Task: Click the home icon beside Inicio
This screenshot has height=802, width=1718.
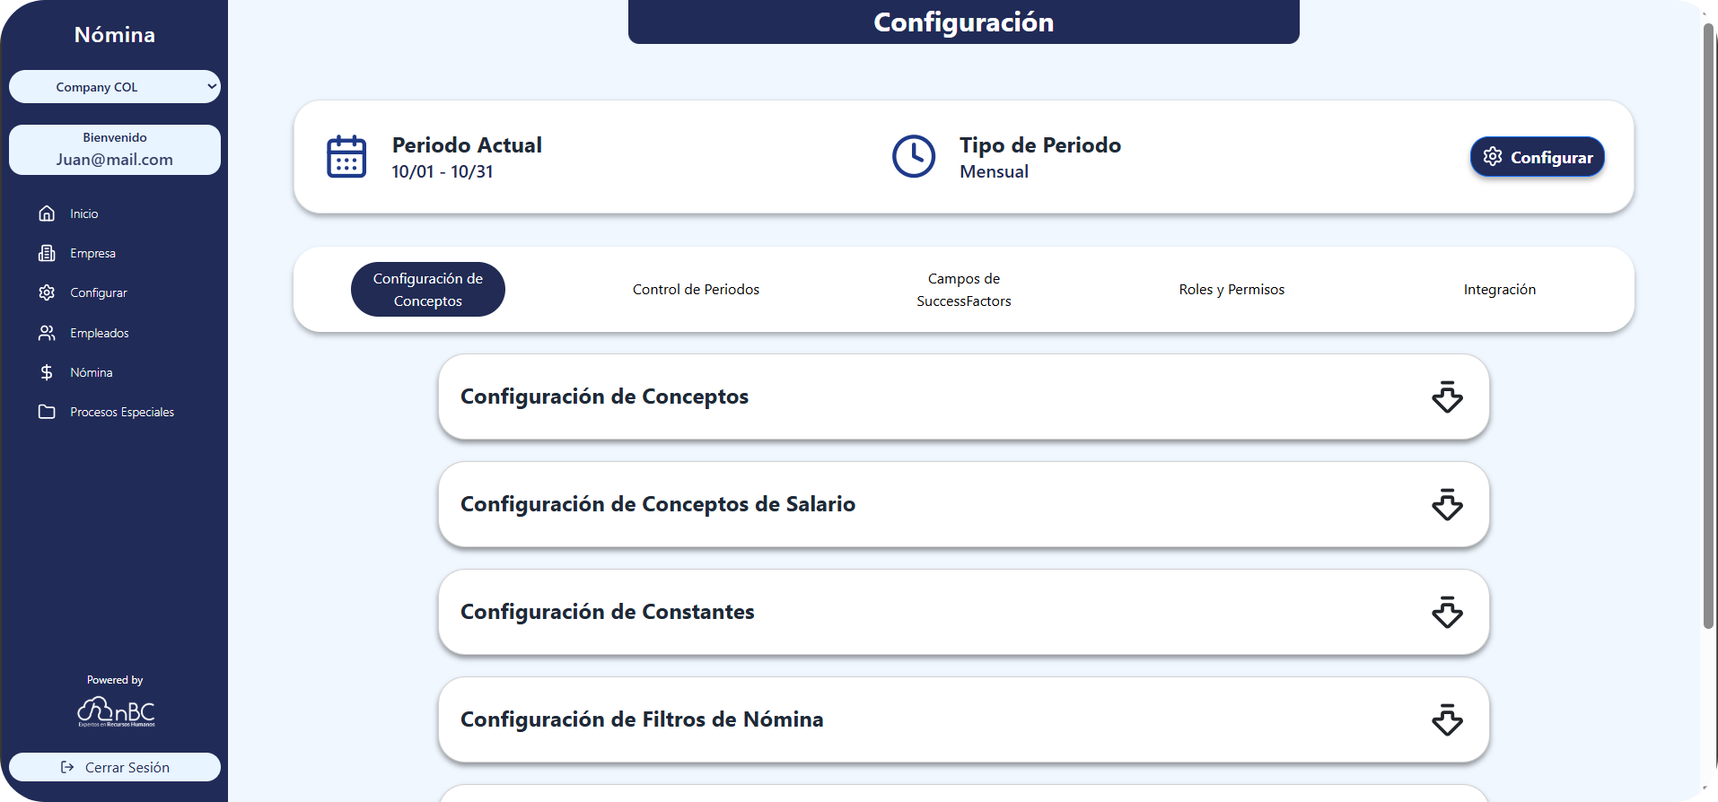Action: click(x=47, y=214)
